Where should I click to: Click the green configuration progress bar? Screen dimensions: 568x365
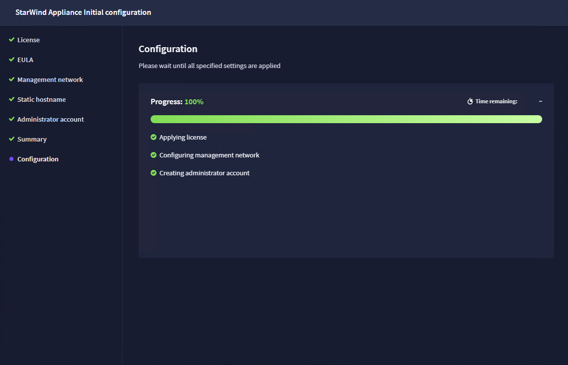tap(346, 119)
